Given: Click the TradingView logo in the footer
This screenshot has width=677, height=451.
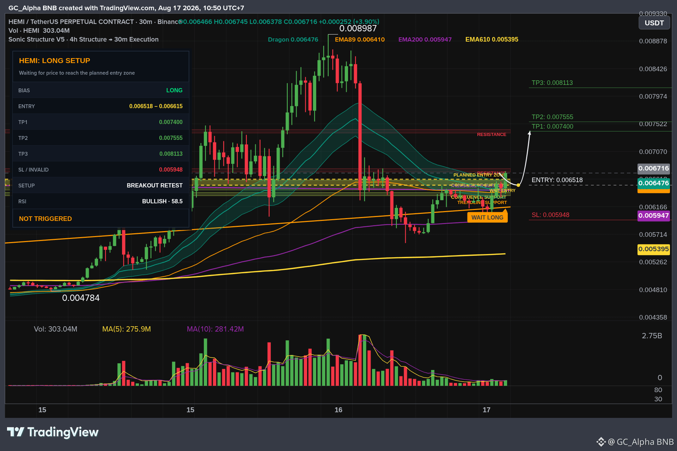Looking at the screenshot, I should pyautogui.click(x=53, y=432).
